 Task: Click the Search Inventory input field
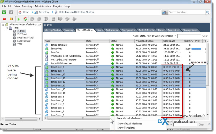point(187,12)
